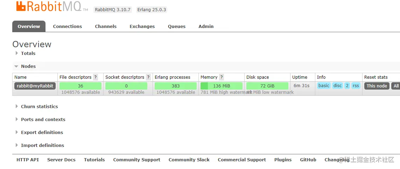Viewport: 400px width, 169px height.
Task: Click the Memory usage bar 136 MiB
Action: tap(222, 86)
